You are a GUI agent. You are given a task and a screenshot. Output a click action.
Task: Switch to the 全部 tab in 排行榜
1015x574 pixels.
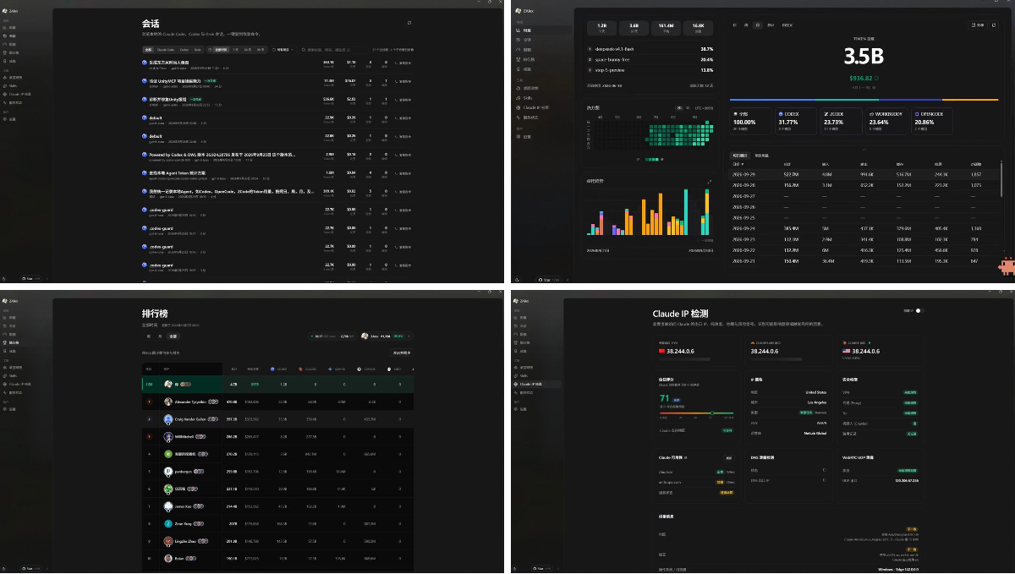(173, 336)
